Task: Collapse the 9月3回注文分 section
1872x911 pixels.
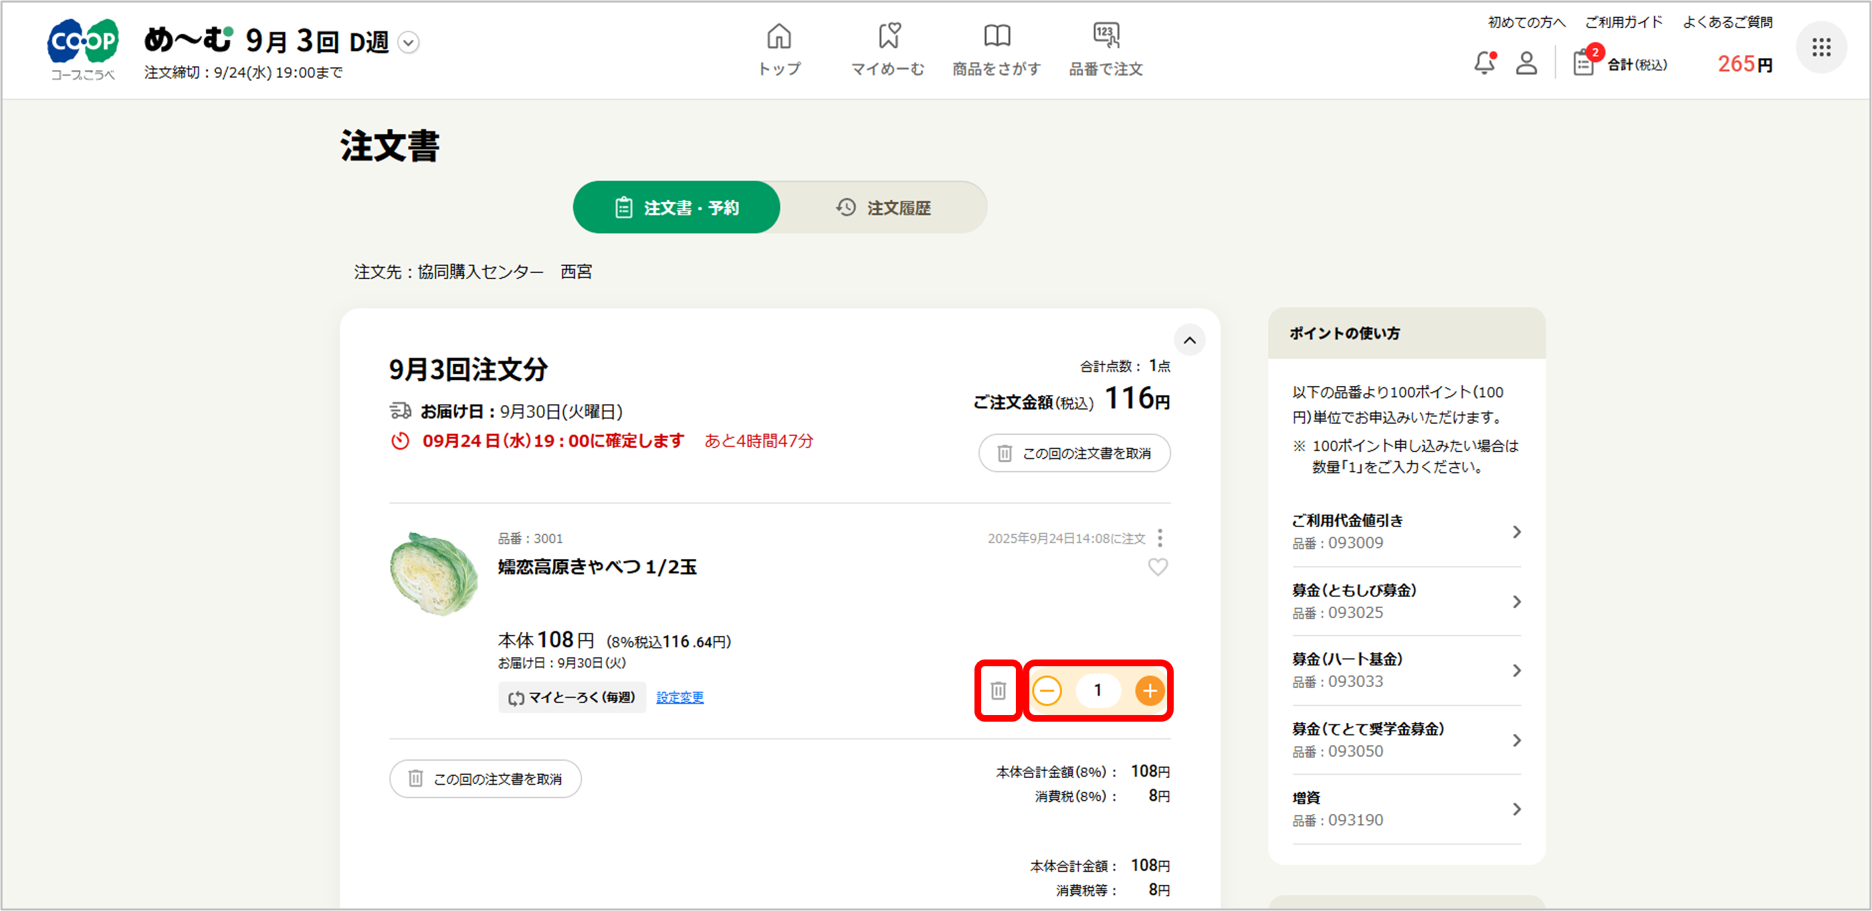Action: (1190, 340)
